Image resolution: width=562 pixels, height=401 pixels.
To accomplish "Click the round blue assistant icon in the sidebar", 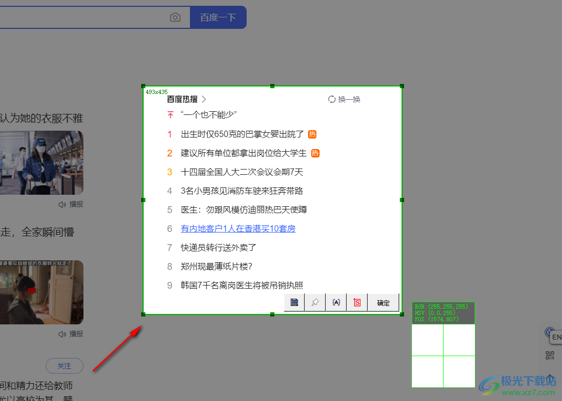I will pos(548,332).
